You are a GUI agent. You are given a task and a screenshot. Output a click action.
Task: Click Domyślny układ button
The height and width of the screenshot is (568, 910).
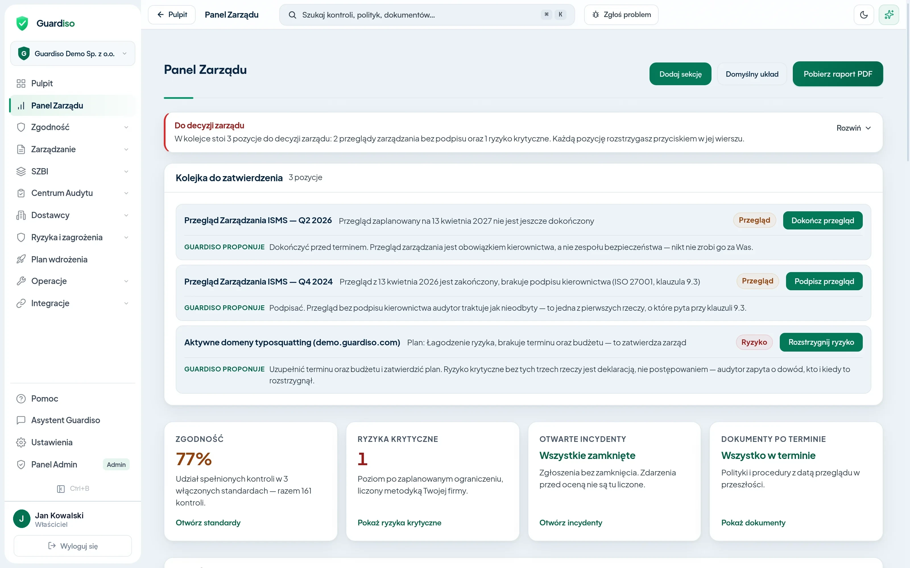[x=752, y=74]
